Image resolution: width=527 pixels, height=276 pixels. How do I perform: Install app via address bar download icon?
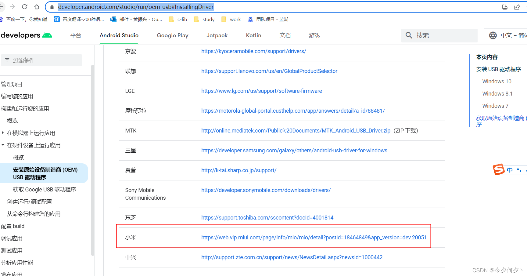pos(505,7)
